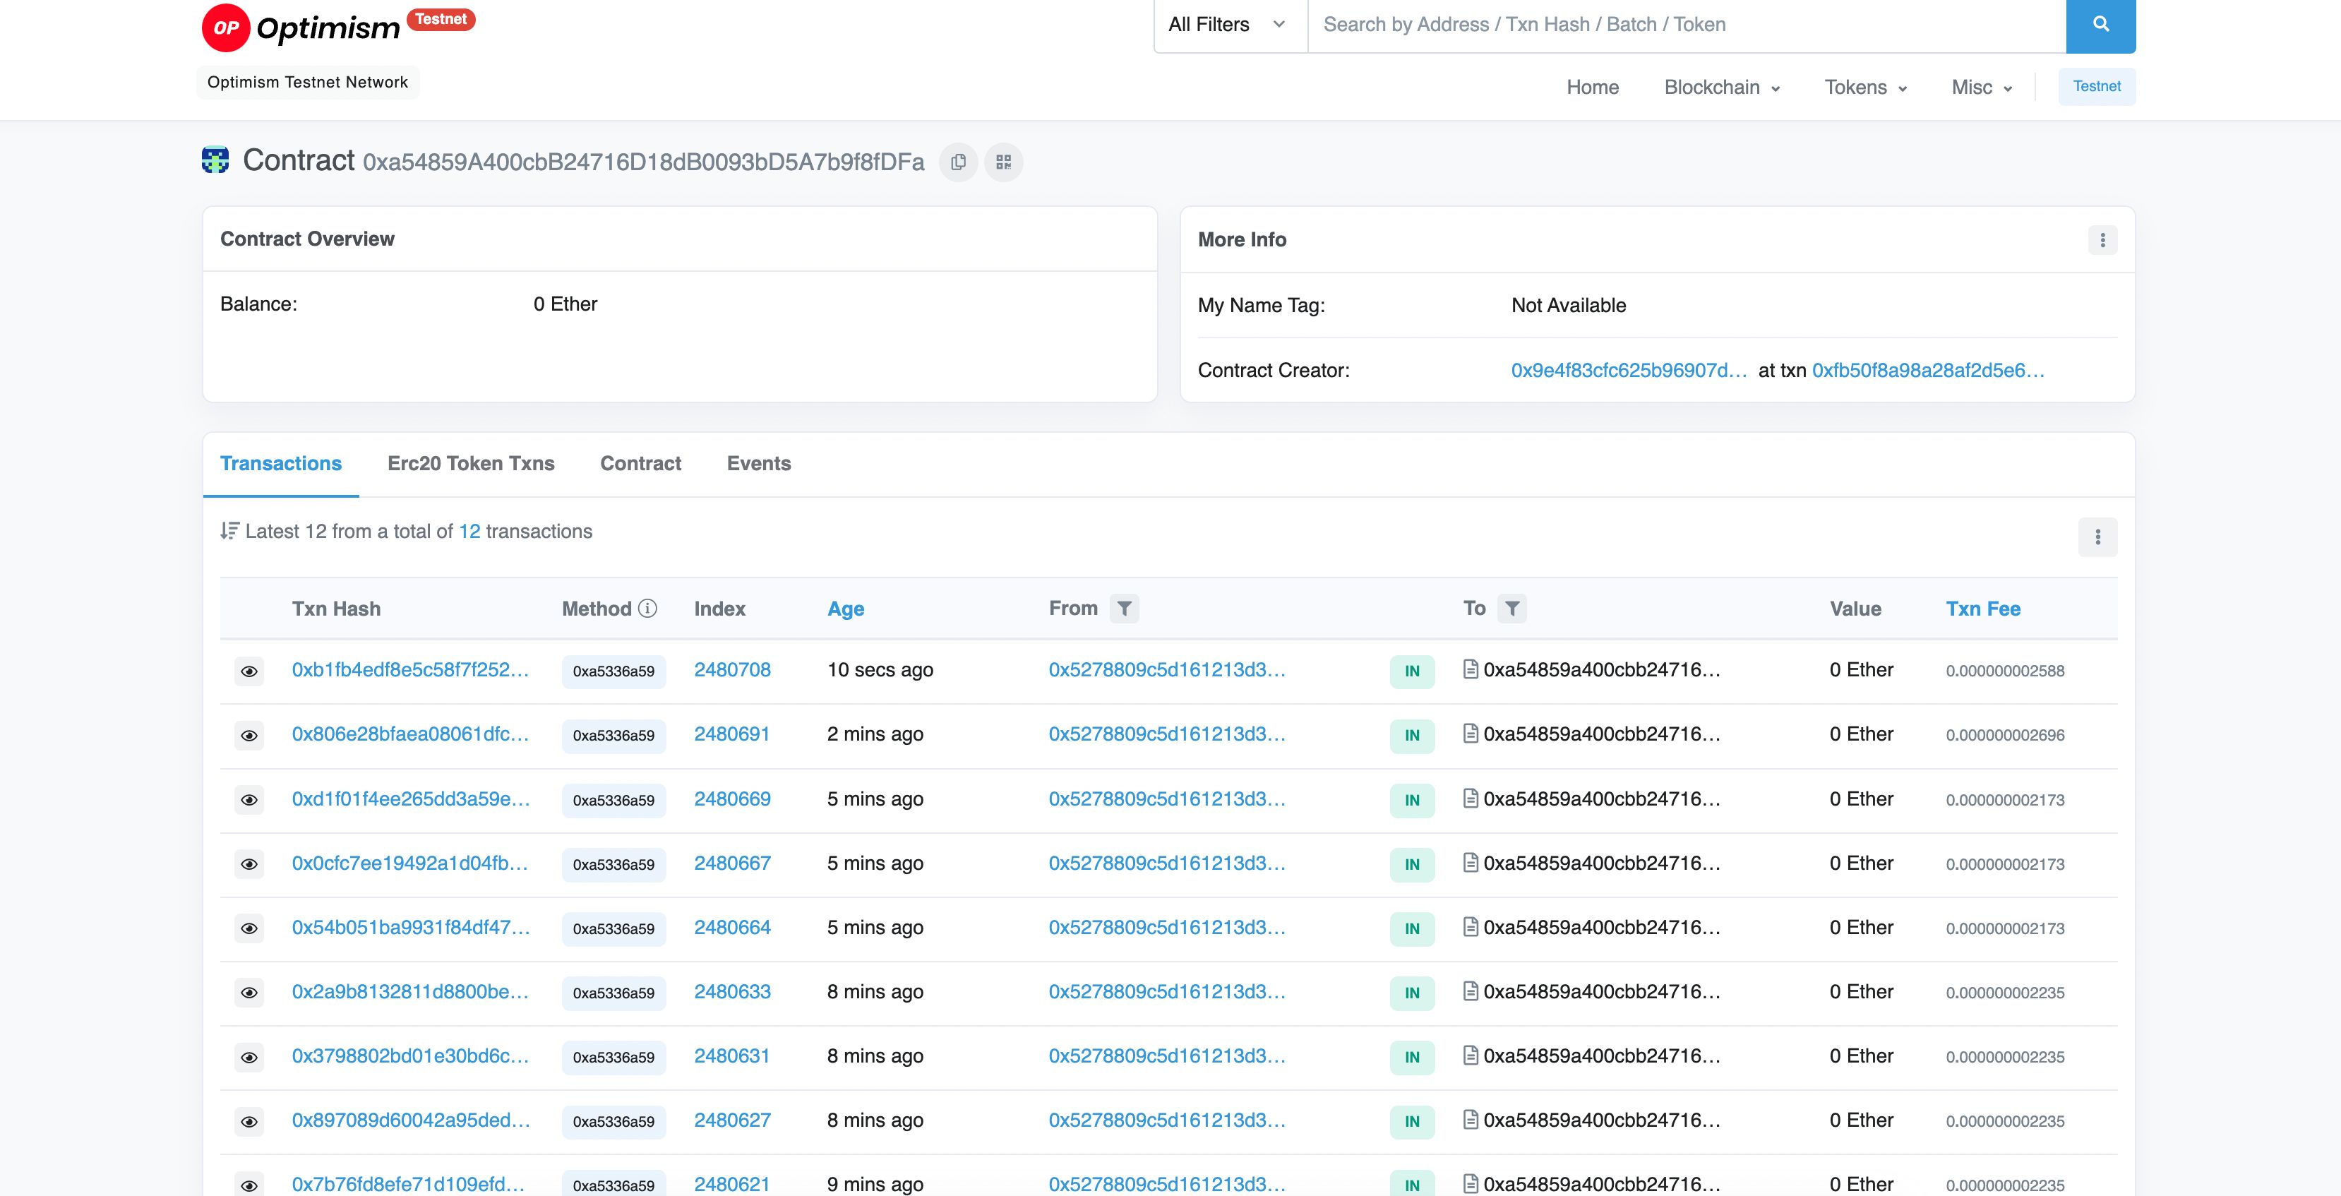Preview transaction 0x0cfc7ee19492 via eye icon
Screen dimensions: 2341x1196
point(249,864)
